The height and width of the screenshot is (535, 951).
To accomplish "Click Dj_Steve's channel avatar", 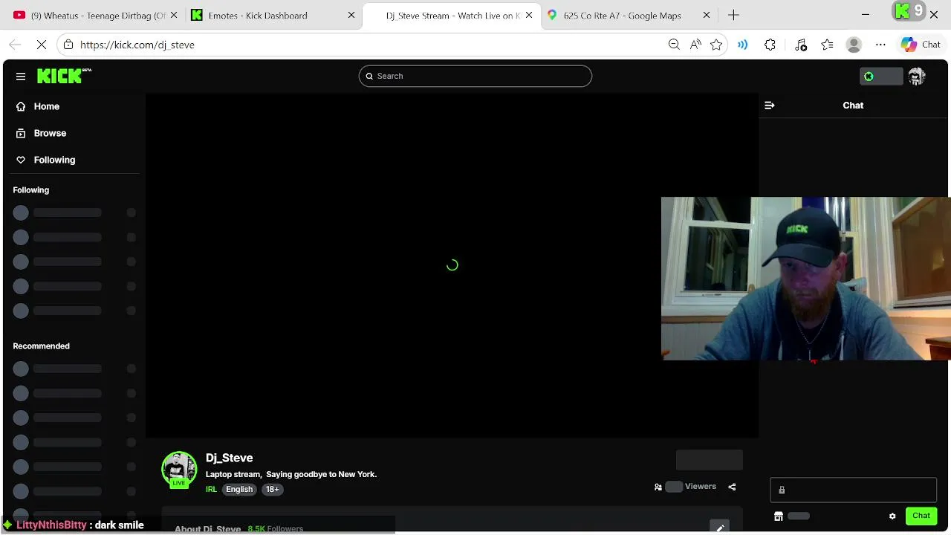I will (179, 469).
